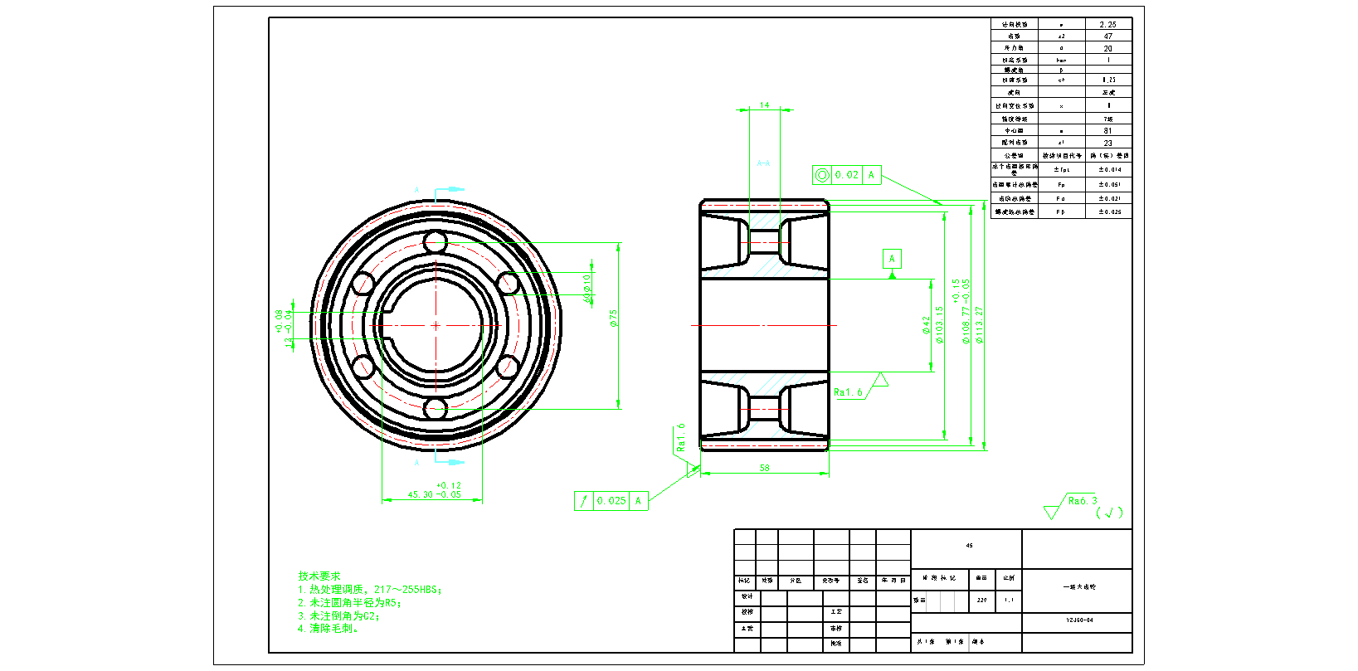The width and height of the screenshot is (1358, 671).
Task: Click the Ø42 bore diameter dimension
Action: [x=927, y=325]
